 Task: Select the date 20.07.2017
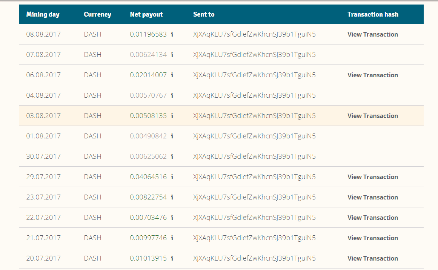click(x=43, y=259)
